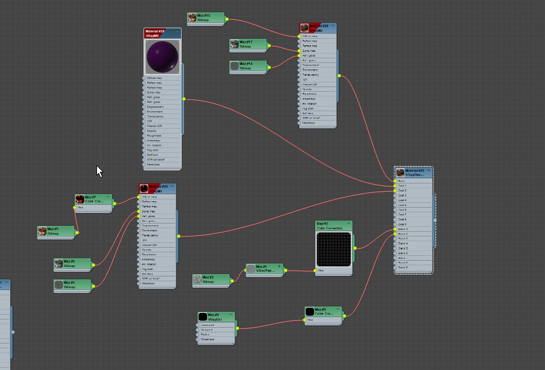Click the Diffuse map socket on Material #20
545x370 pixels.
144,78
